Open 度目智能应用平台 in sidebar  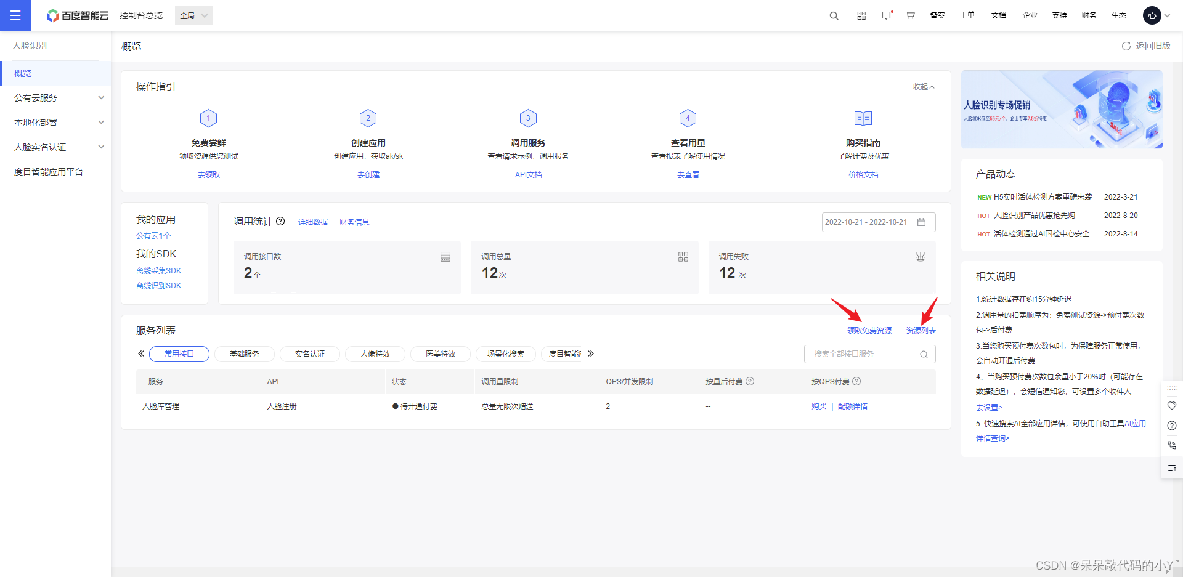tap(55, 172)
